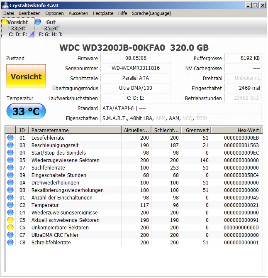Screen dimensions: 268x278
Task: Click the Aktueller... column header
Action: point(136,130)
